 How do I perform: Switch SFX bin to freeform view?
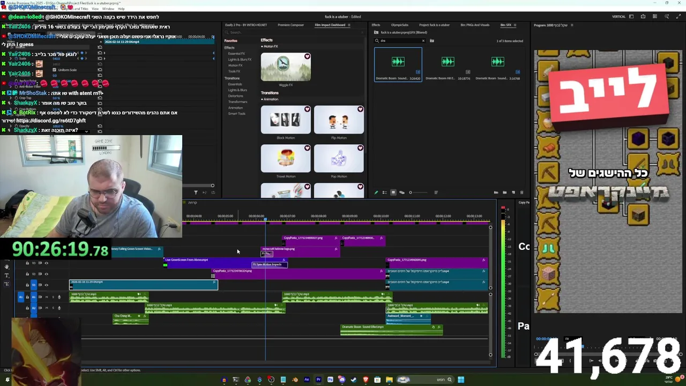402,192
